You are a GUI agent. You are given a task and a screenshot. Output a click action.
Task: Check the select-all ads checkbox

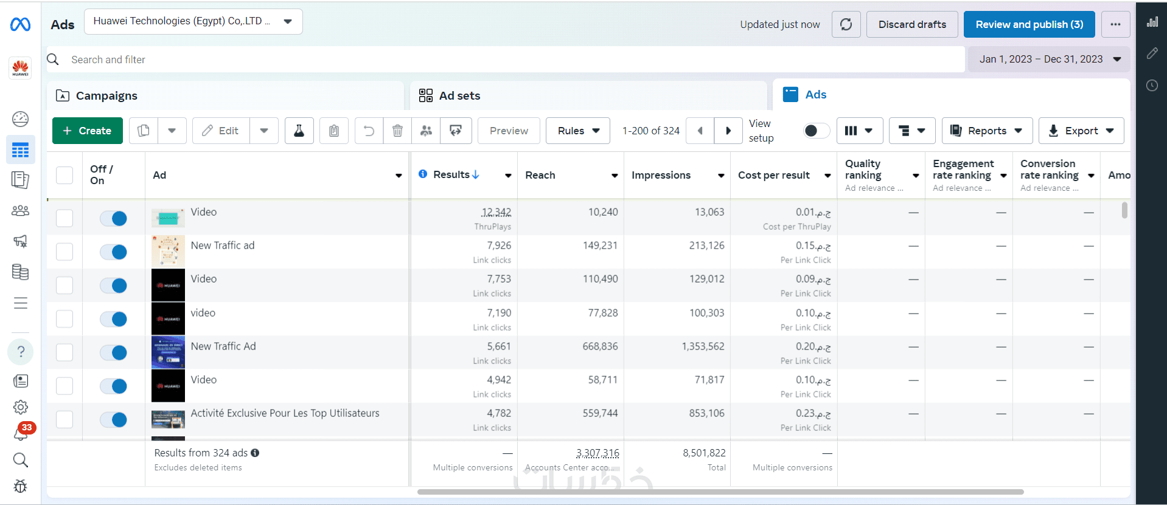pyautogui.click(x=64, y=175)
